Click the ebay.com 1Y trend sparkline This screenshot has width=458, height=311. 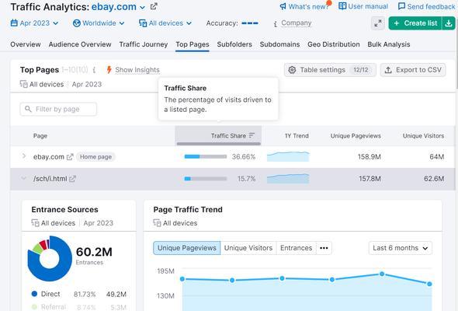(x=288, y=156)
